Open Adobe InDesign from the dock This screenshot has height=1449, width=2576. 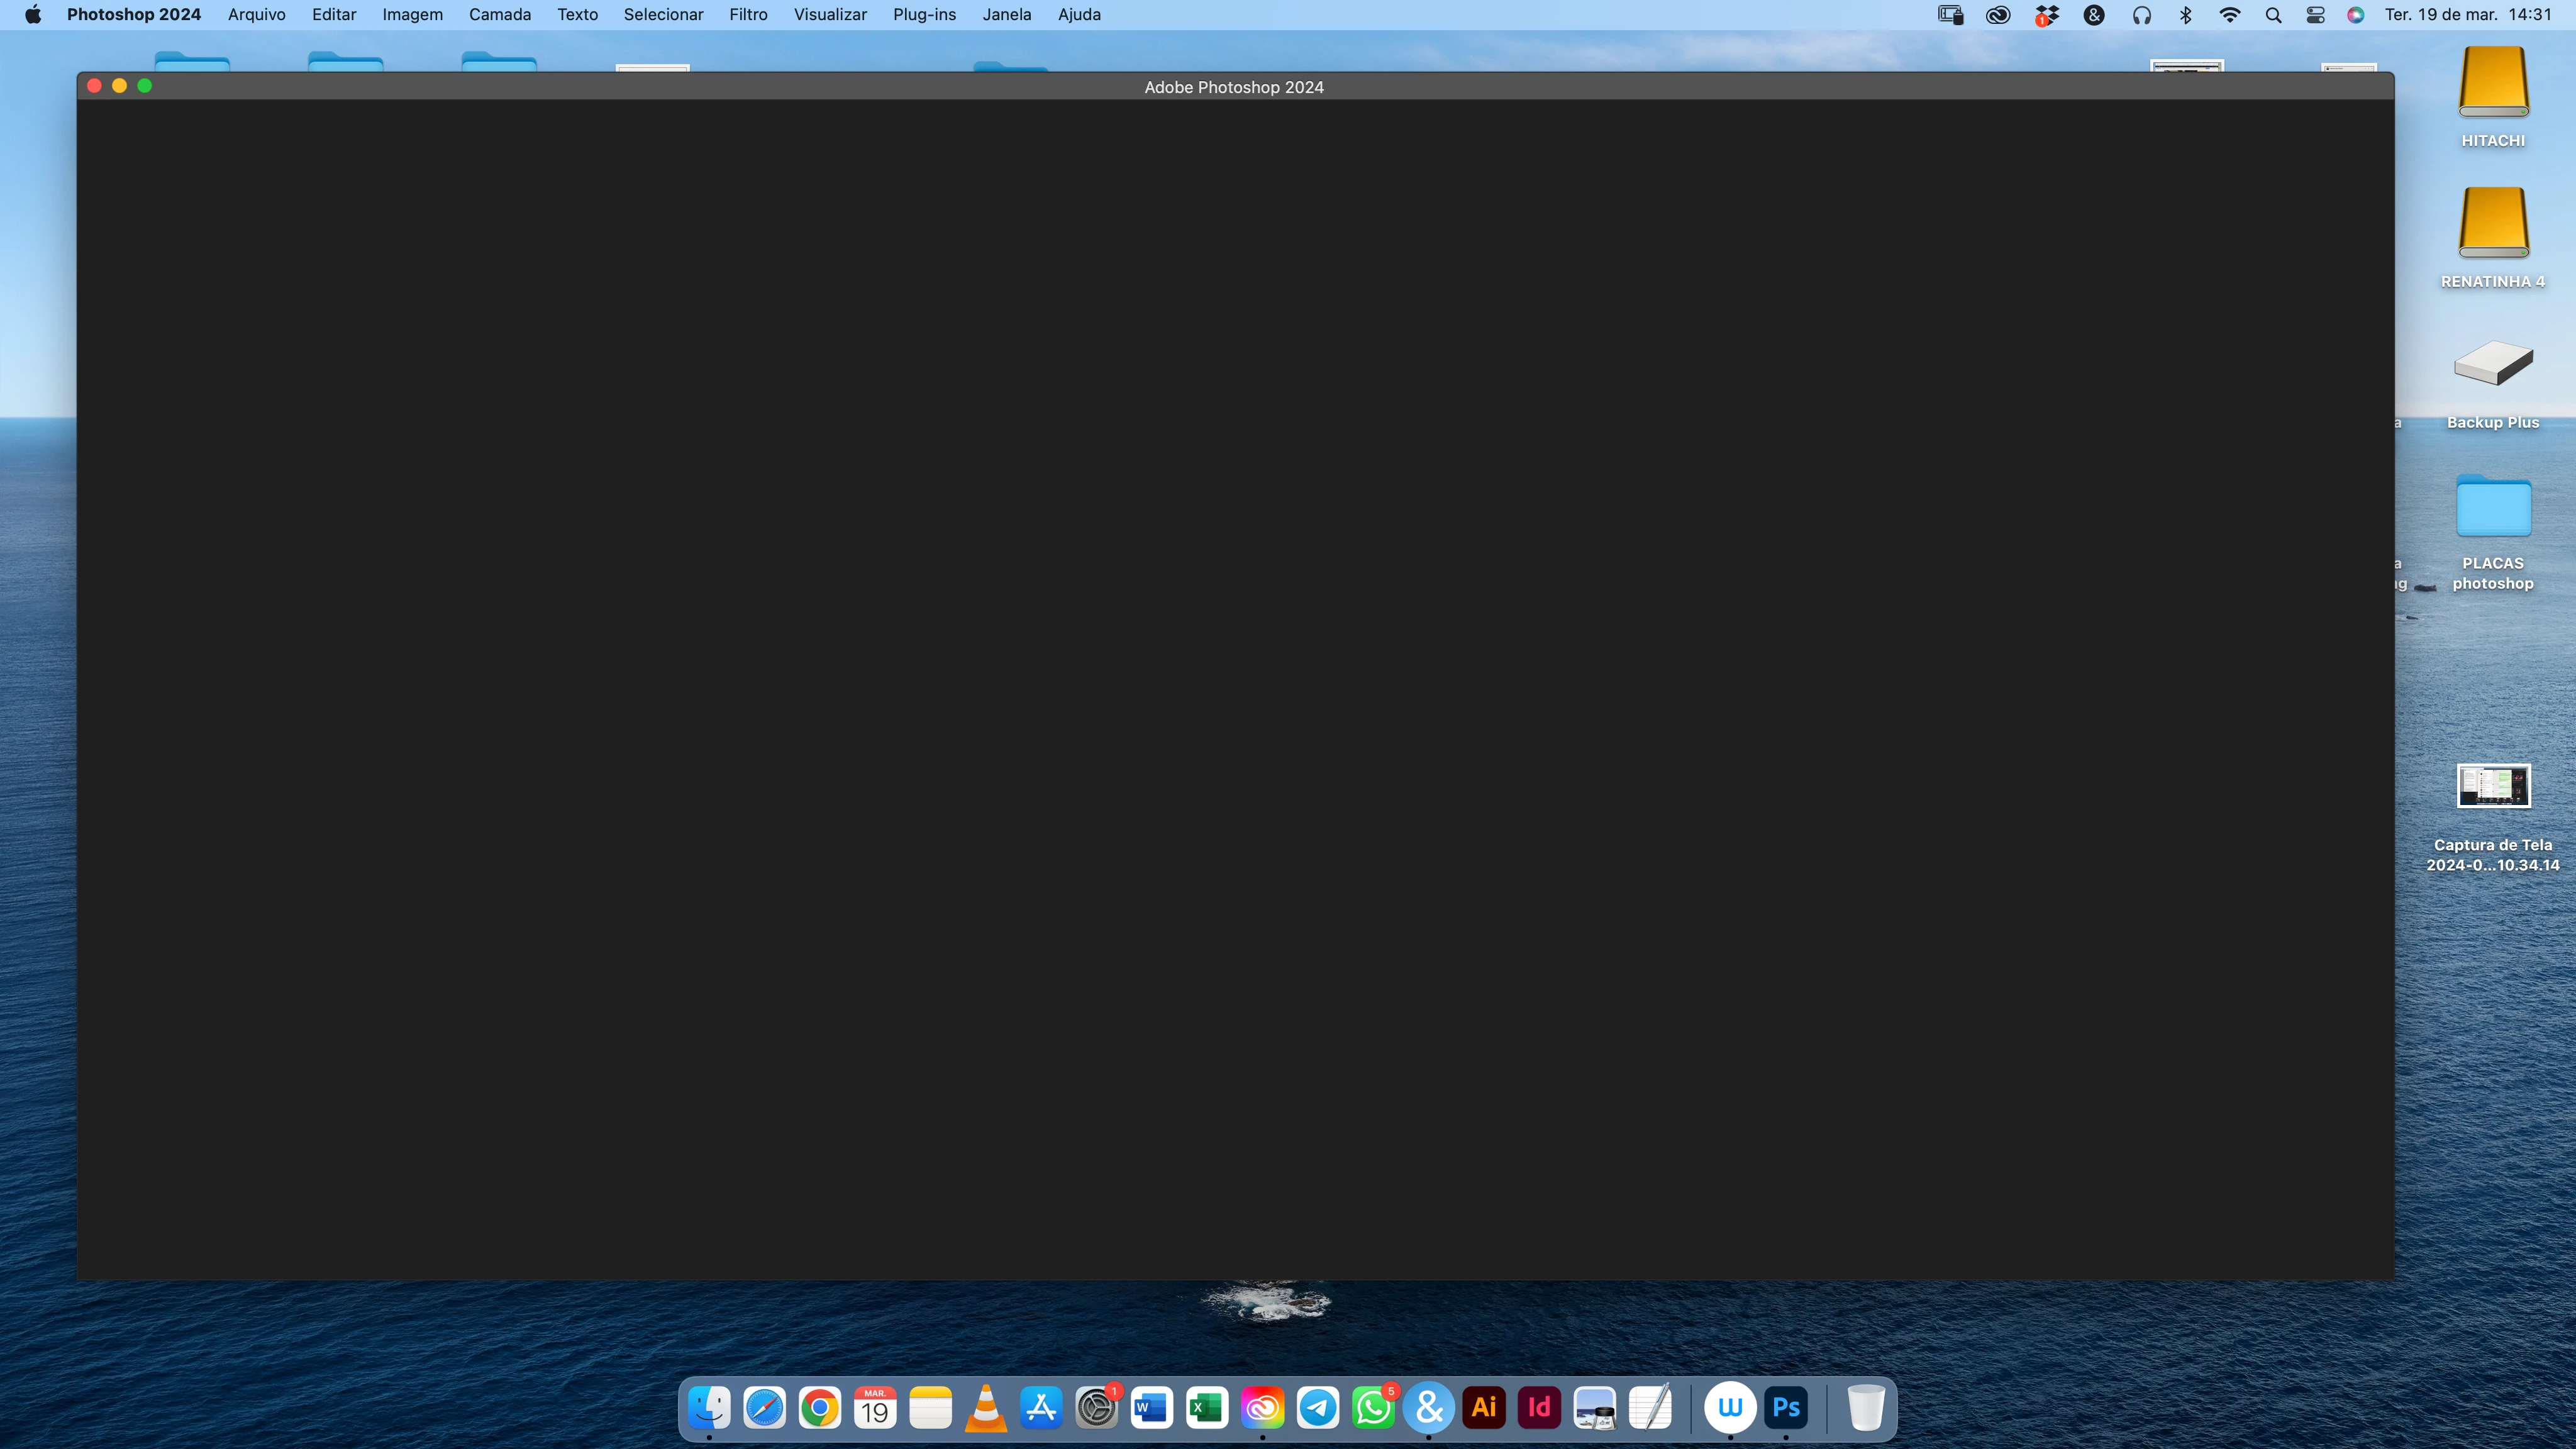point(1539,1408)
